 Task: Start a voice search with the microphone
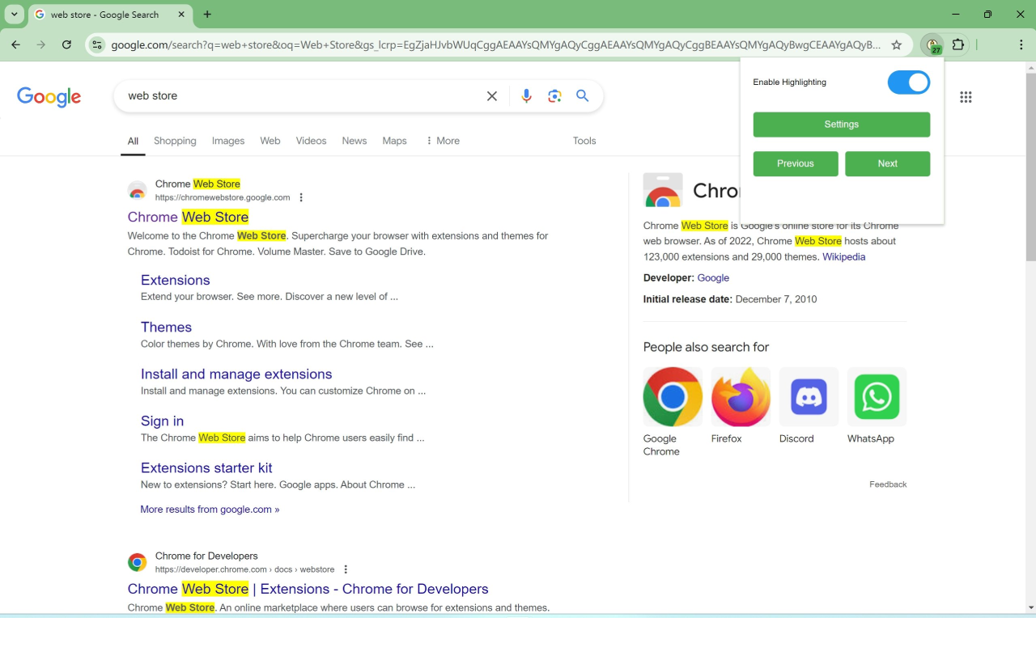(526, 96)
